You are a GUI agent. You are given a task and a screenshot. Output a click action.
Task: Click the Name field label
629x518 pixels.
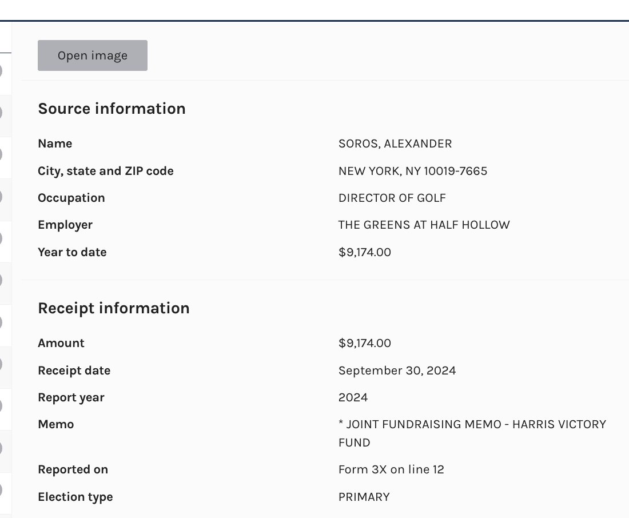[x=55, y=144]
